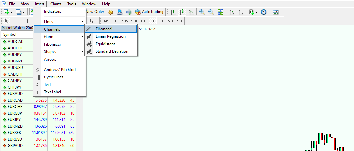Expand the Templates dropdown arrow
Viewport: 354px width, 151px height.
[x=281, y=12]
